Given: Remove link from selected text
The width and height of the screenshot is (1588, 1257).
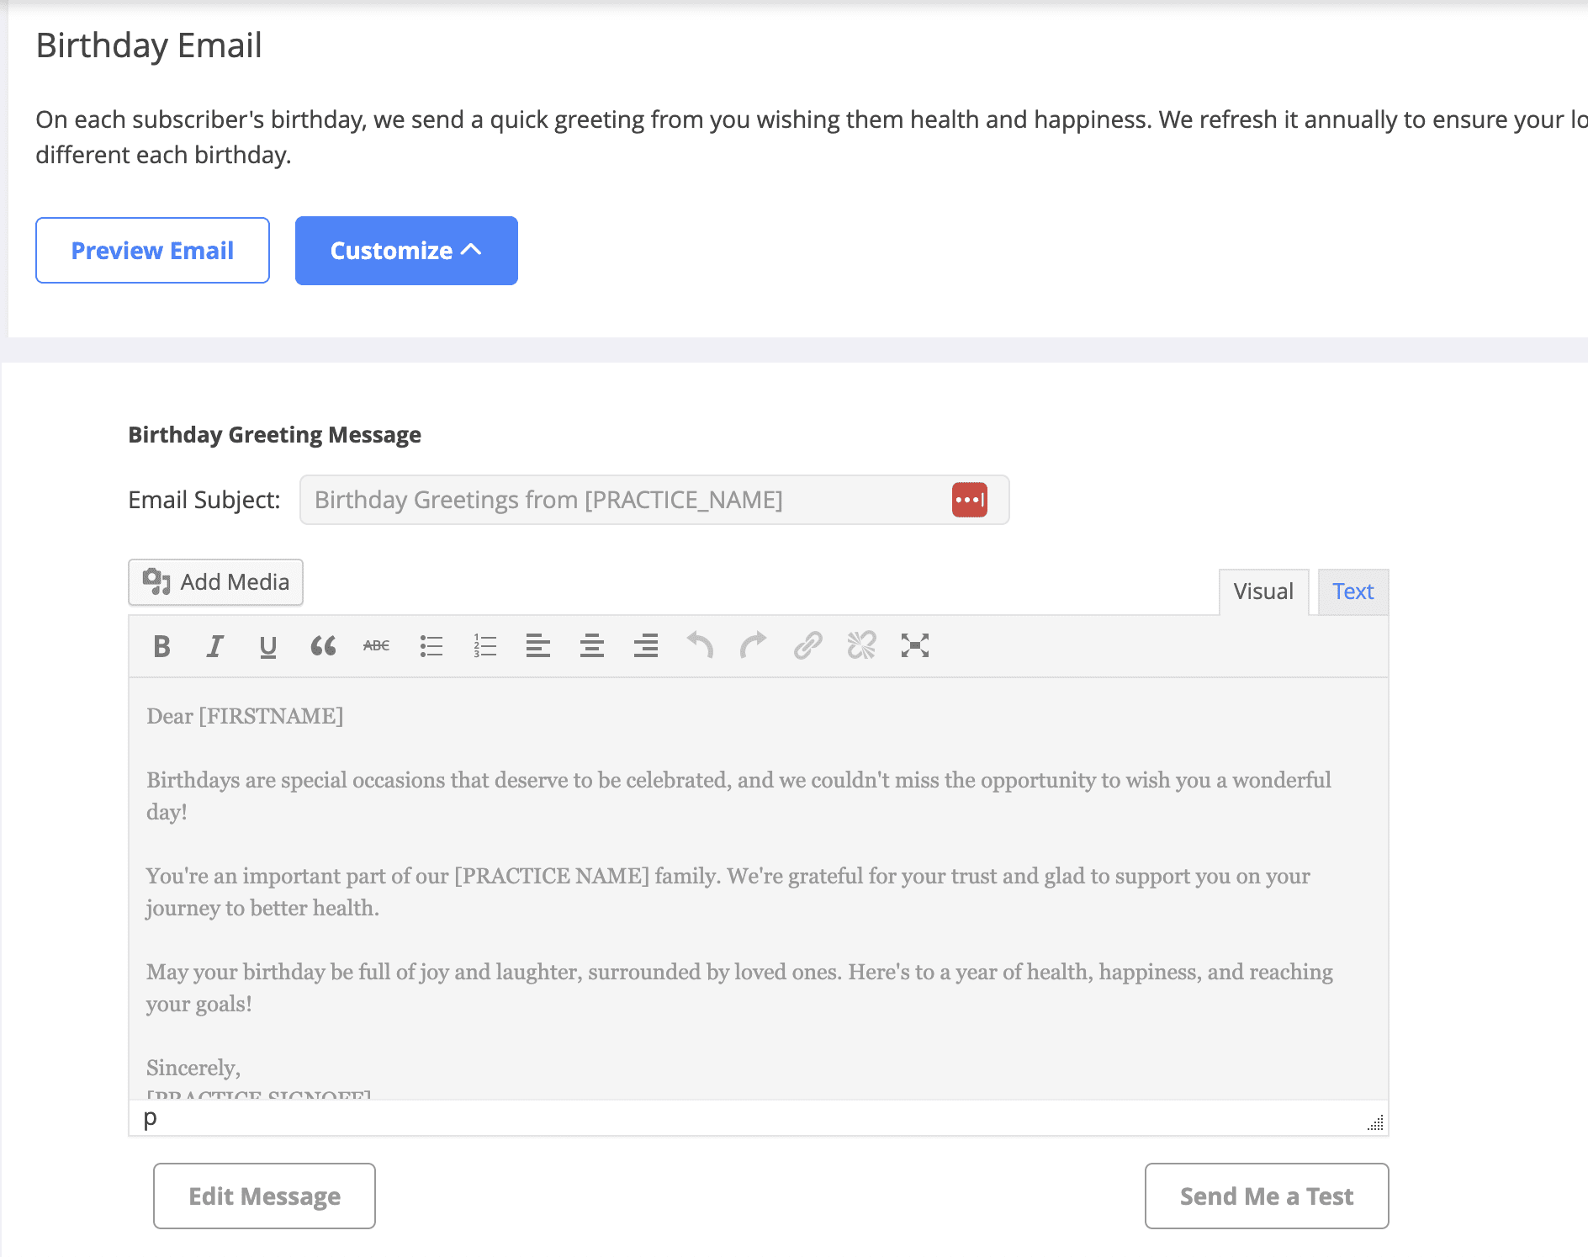Looking at the screenshot, I should coord(861,646).
